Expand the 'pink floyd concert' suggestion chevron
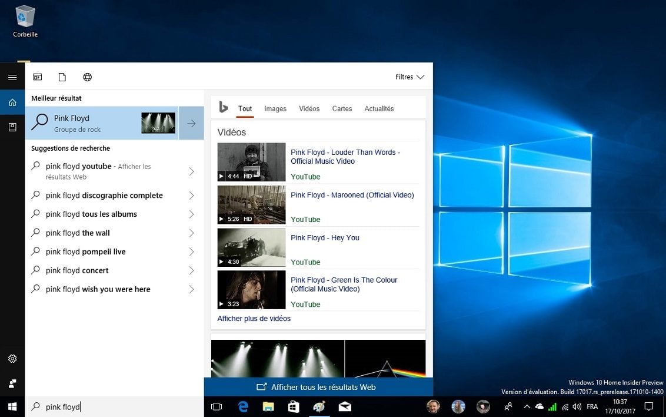The height and width of the screenshot is (417, 666). 192,270
